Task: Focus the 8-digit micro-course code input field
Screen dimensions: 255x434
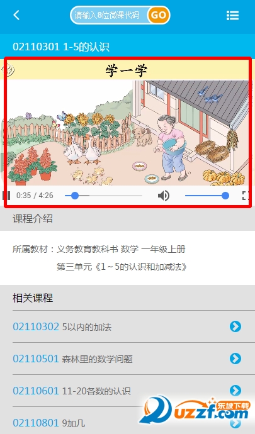Action: 109,15
